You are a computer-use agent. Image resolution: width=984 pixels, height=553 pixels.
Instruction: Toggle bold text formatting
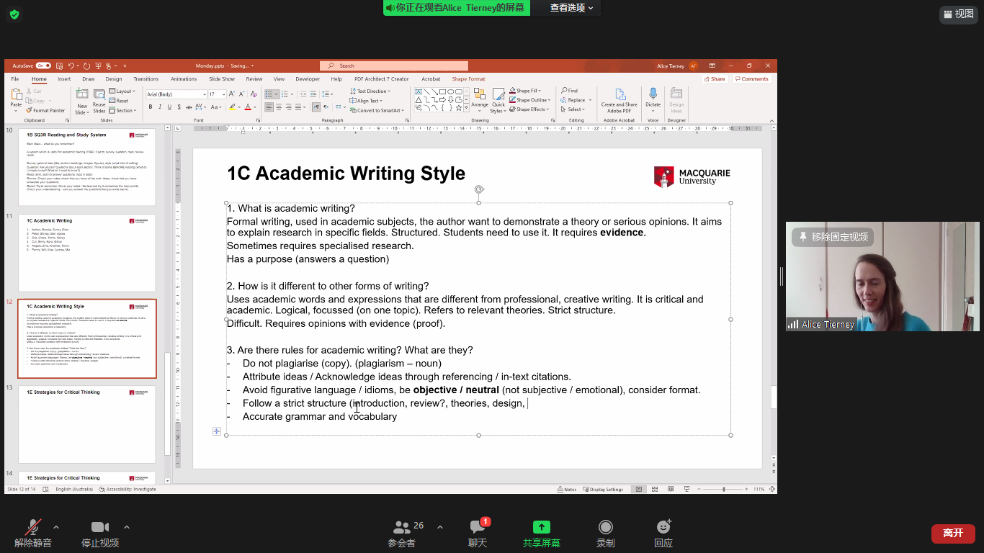(151, 107)
